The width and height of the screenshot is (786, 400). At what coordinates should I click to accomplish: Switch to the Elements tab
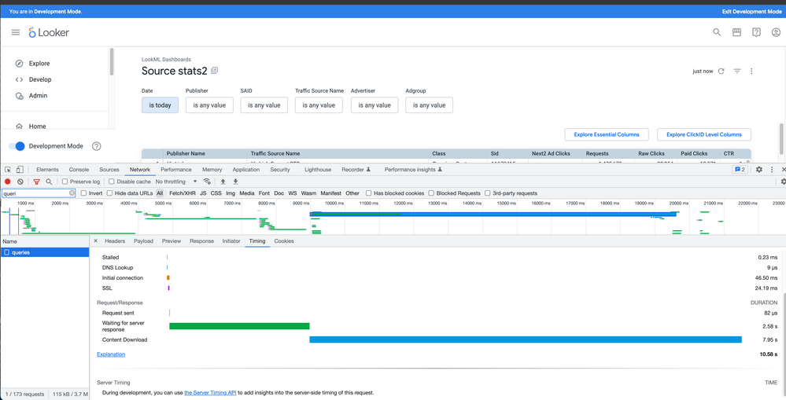click(x=48, y=170)
